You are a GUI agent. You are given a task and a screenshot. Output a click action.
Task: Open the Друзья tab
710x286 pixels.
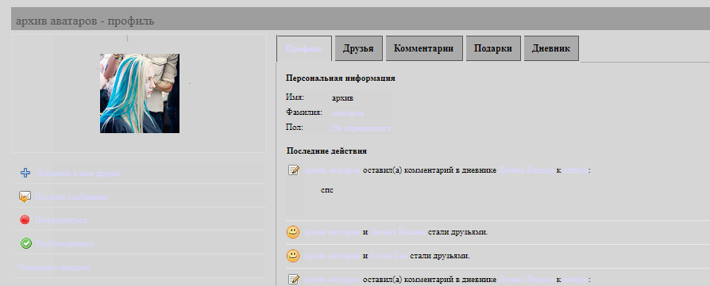(x=359, y=48)
